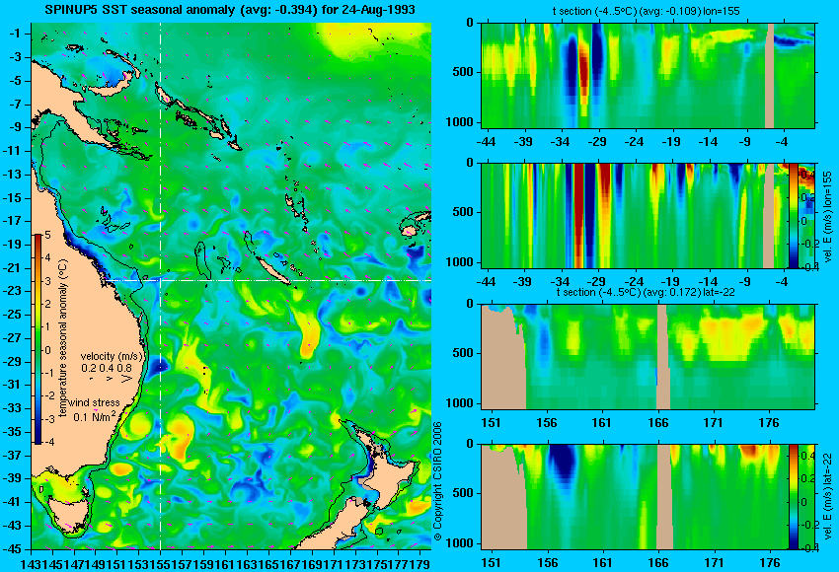Click the 'velocity (m/s)' legend label
Image resolution: width=839 pixels, height=572 pixels.
click(x=112, y=356)
